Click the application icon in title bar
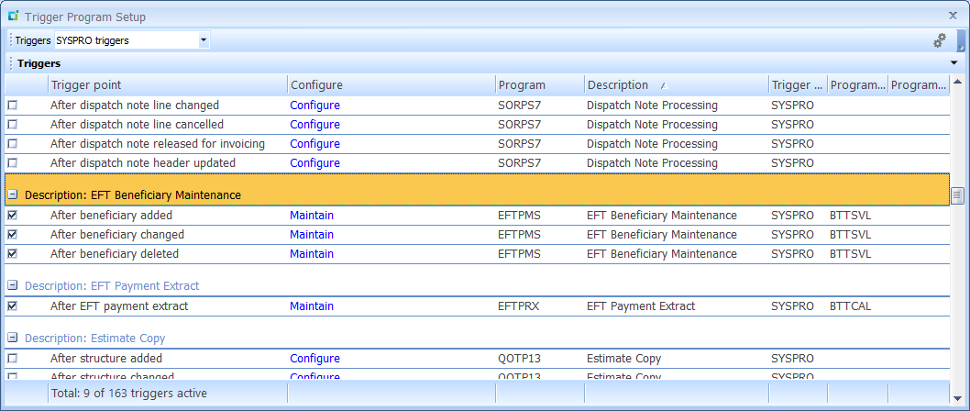 click(x=13, y=17)
